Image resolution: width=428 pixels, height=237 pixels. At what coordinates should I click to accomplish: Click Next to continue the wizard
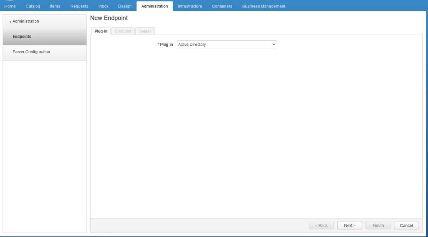(350, 226)
